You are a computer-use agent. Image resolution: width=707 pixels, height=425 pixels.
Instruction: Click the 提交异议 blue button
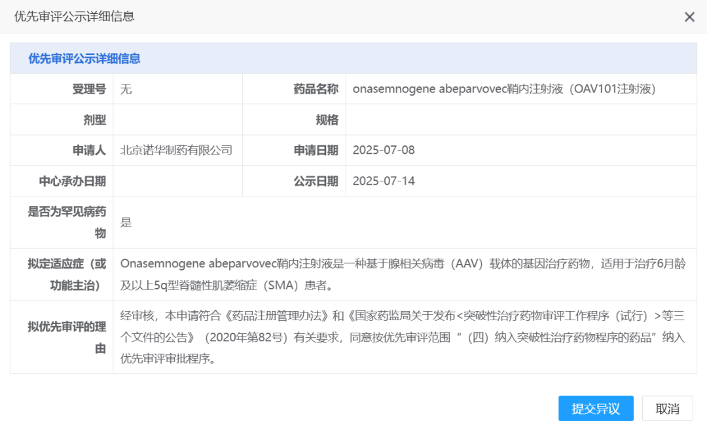[x=595, y=408]
